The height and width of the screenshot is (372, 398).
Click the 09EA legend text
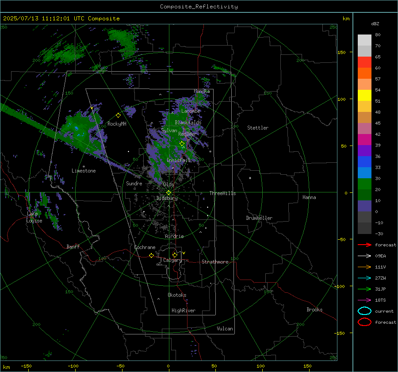(x=380, y=256)
